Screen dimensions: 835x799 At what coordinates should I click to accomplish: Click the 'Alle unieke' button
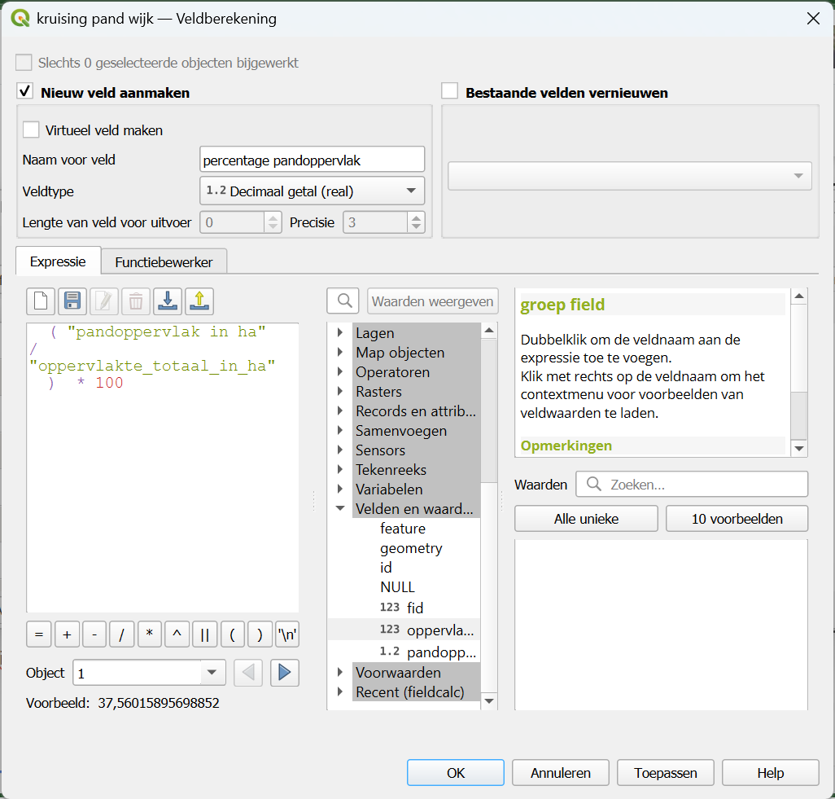[x=586, y=519]
